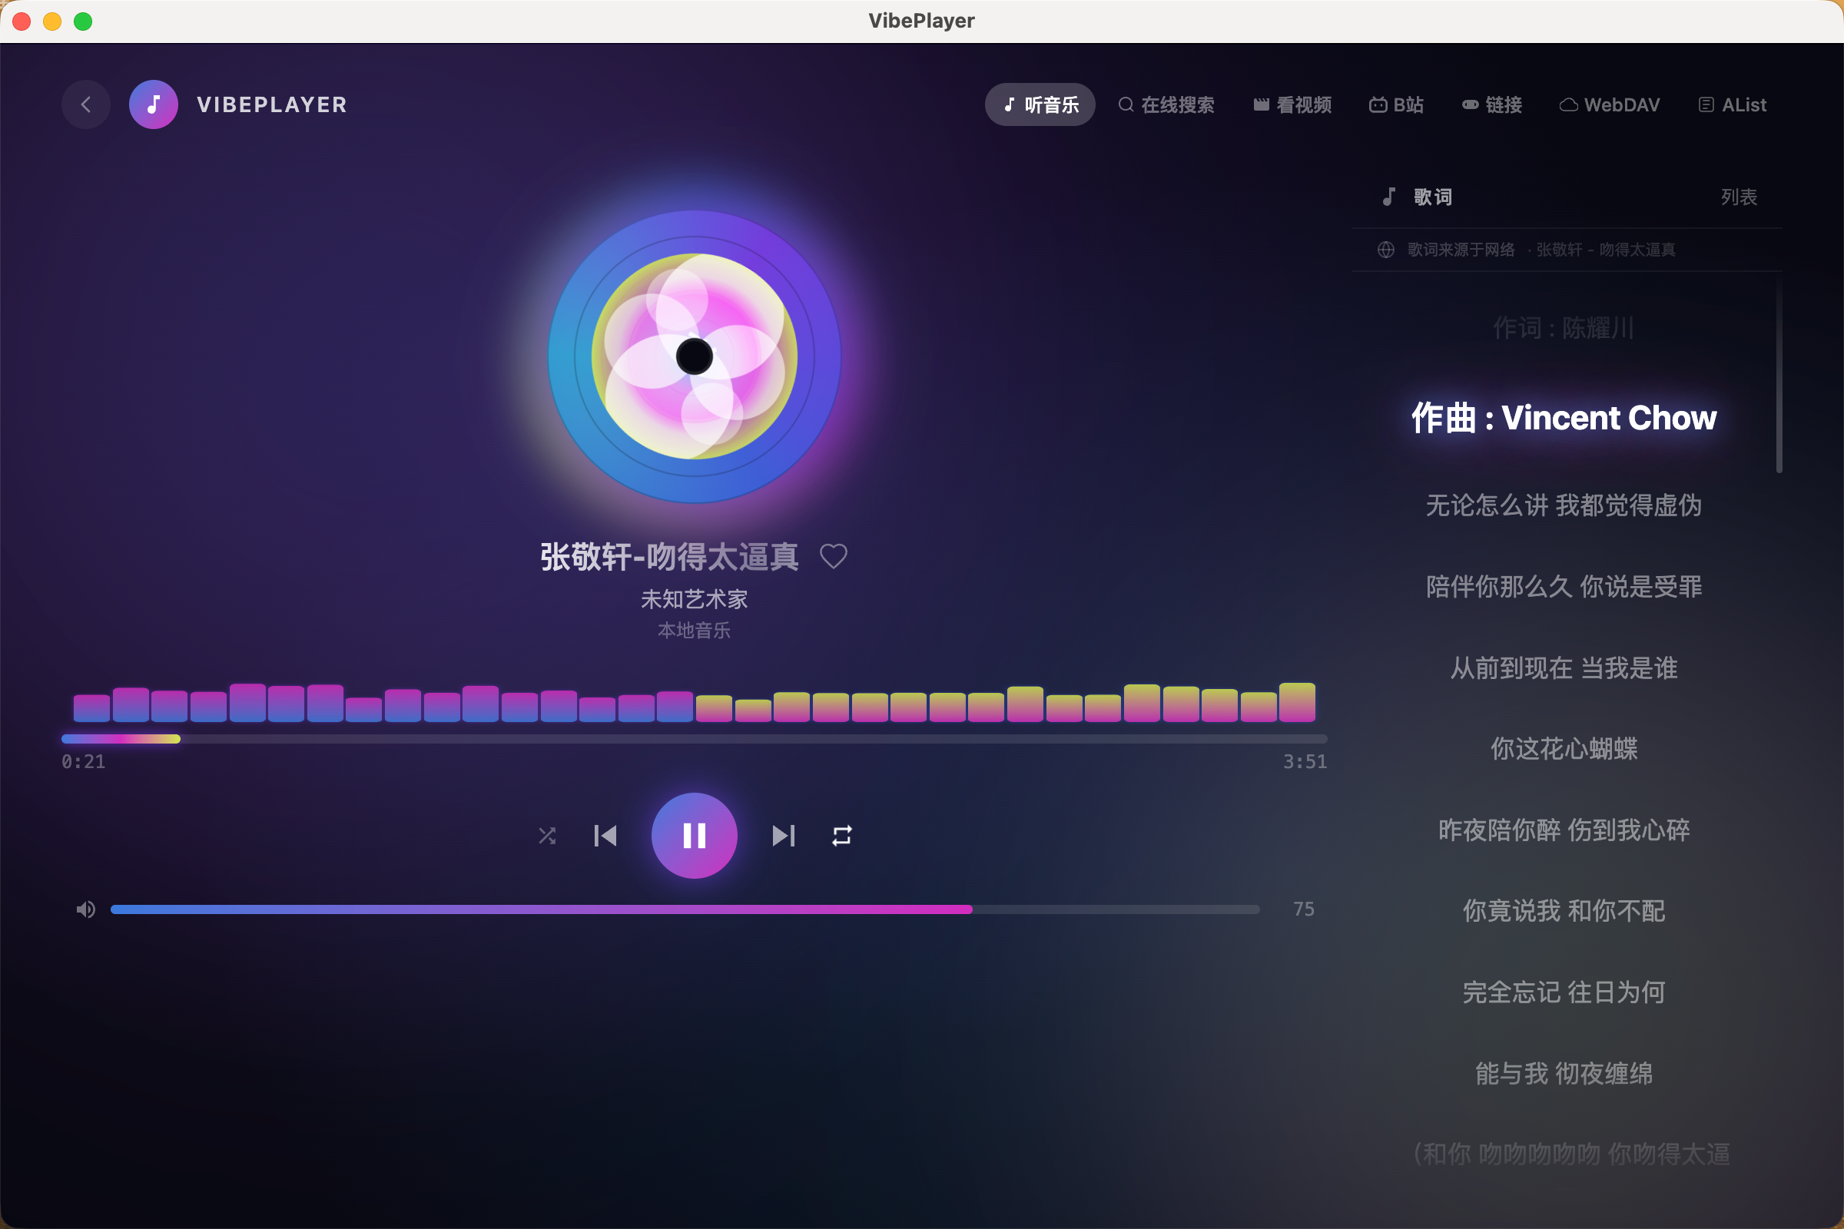Pause the current song
Image resolution: width=1844 pixels, height=1229 pixels.
click(x=695, y=836)
